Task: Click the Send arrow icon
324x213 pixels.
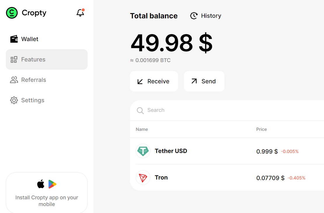Action: pyautogui.click(x=194, y=81)
